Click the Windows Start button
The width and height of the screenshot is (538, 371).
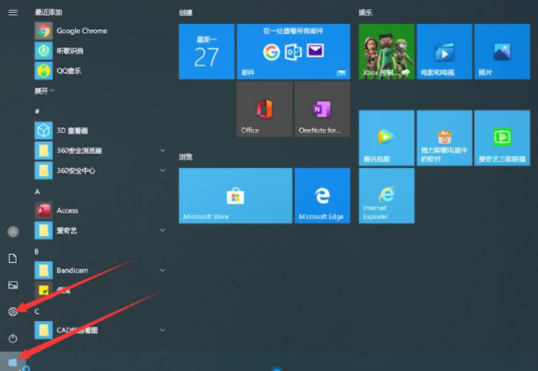(x=13, y=362)
